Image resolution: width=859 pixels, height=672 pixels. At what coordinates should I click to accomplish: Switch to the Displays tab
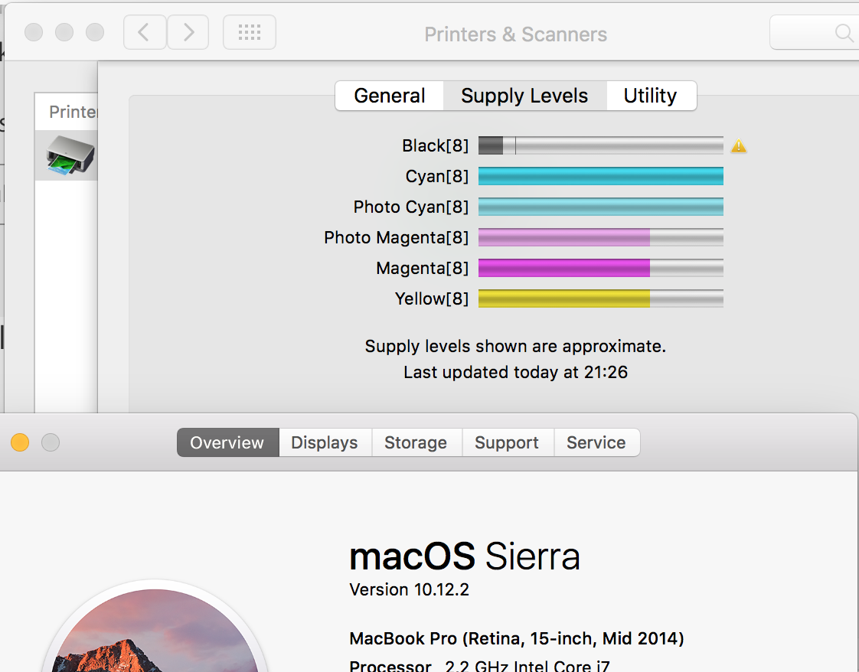coord(325,442)
